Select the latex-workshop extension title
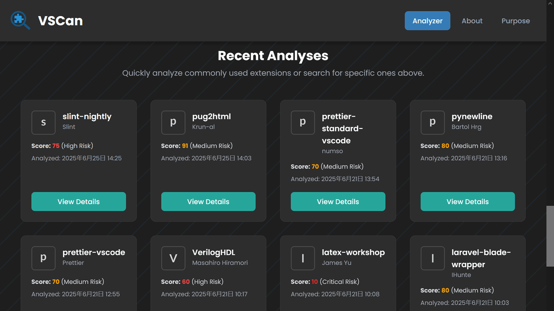 click(353, 252)
